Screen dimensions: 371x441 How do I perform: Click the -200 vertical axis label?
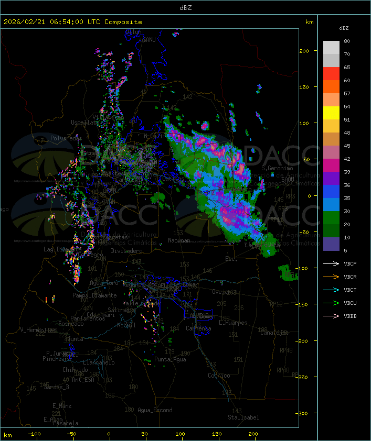[x=301, y=341]
